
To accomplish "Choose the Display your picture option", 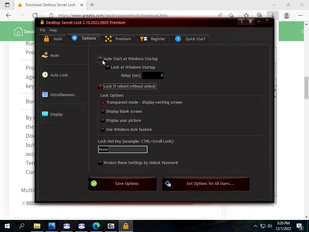I will (103, 120).
